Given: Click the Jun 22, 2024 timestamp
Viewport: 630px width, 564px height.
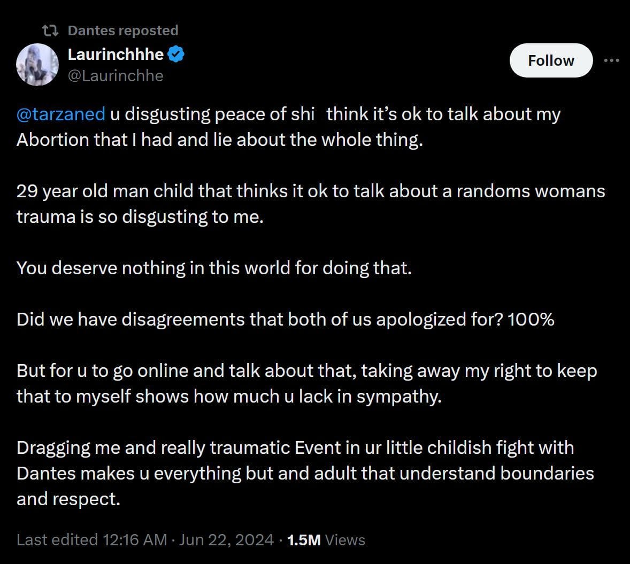Looking at the screenshot, I should point(225,540).
